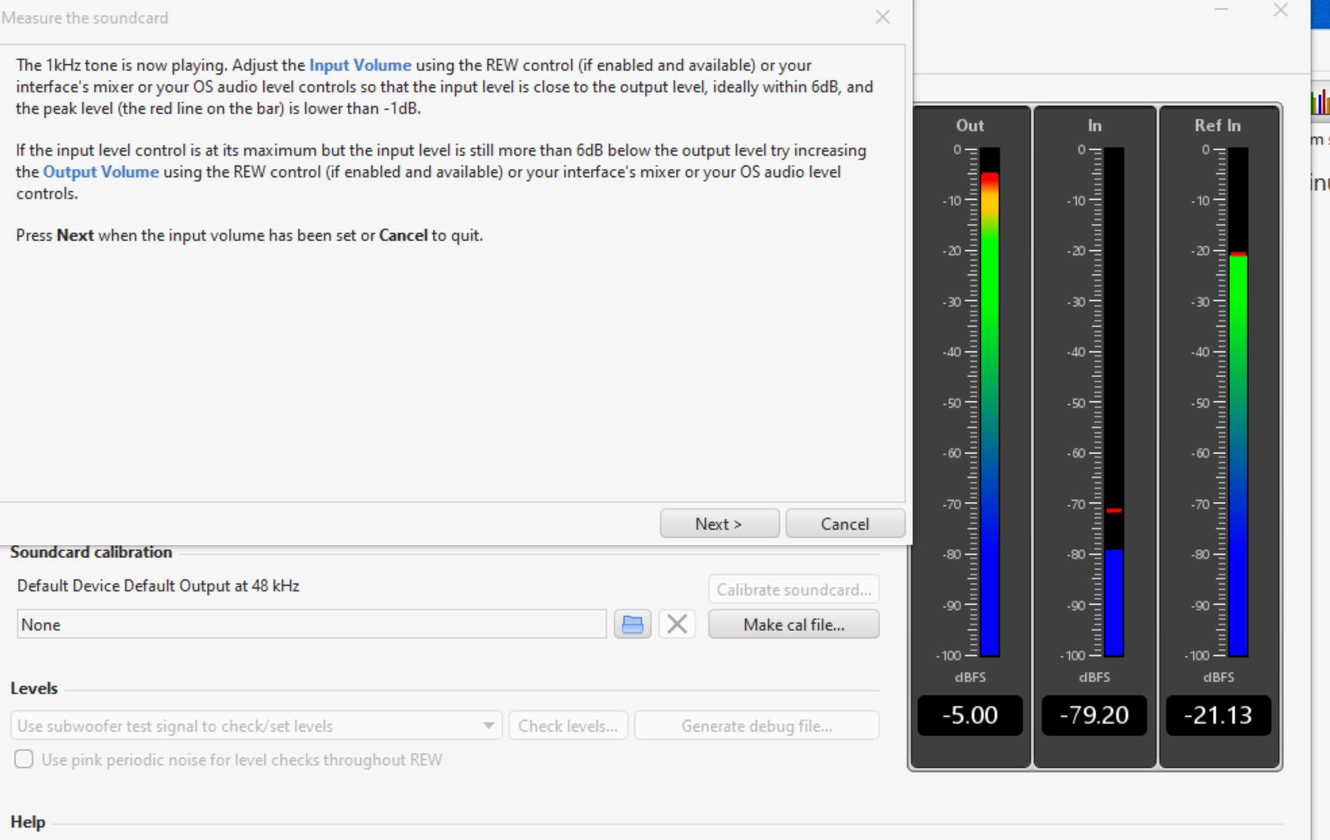
Task: Cancel the soundcard measurement
Action: point(845,524)
